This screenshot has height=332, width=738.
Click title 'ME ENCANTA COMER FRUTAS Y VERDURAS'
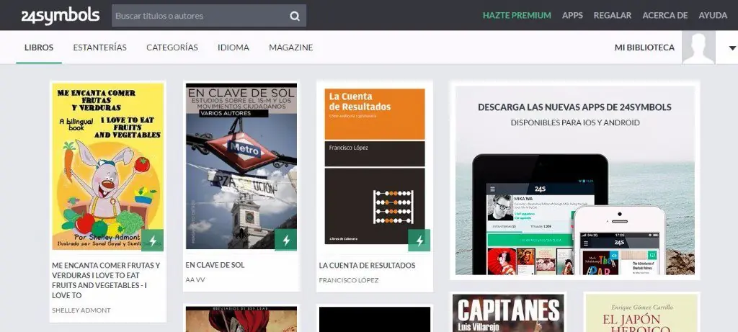tap(106, 280)
